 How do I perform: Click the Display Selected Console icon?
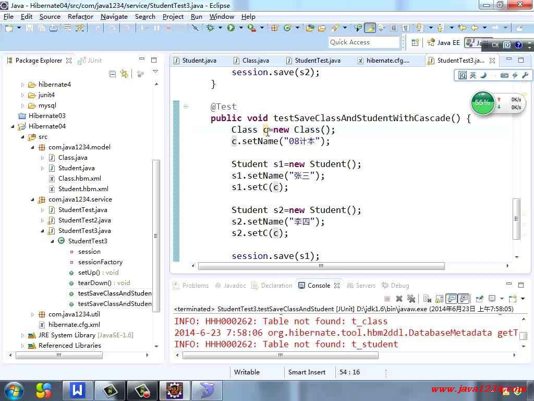pos(492,299)
